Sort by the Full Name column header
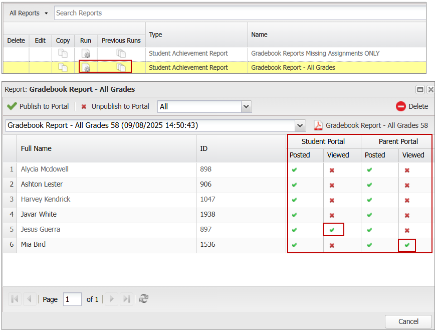The height and width of the screenshot is (330, 435). tap(36, 148)
